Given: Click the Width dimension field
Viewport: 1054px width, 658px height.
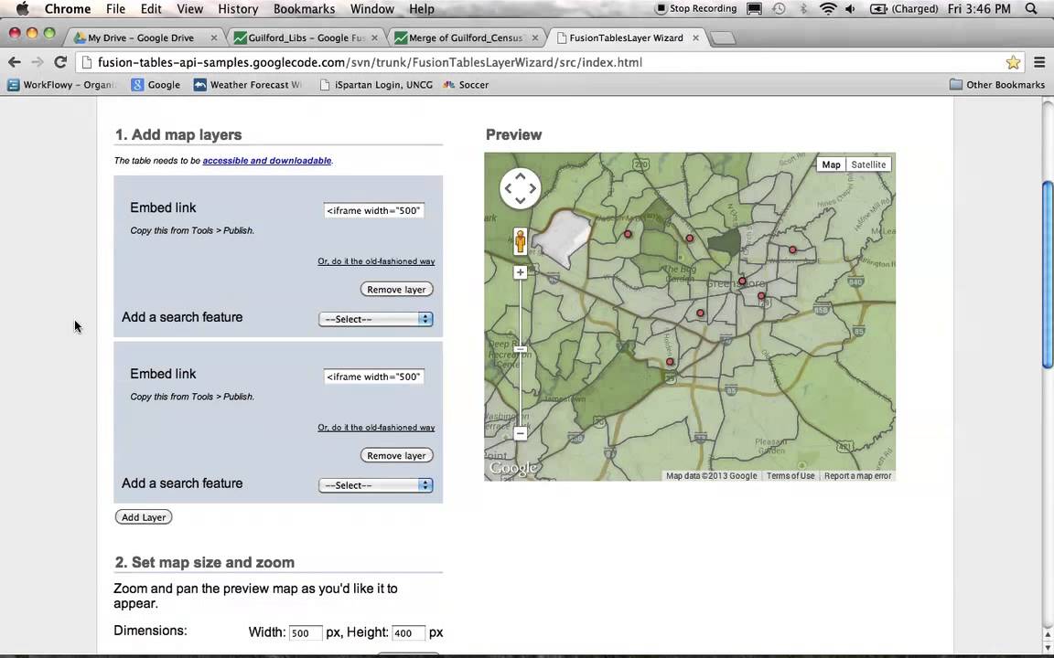Looking at the screenshot, I should pos(306,633).
